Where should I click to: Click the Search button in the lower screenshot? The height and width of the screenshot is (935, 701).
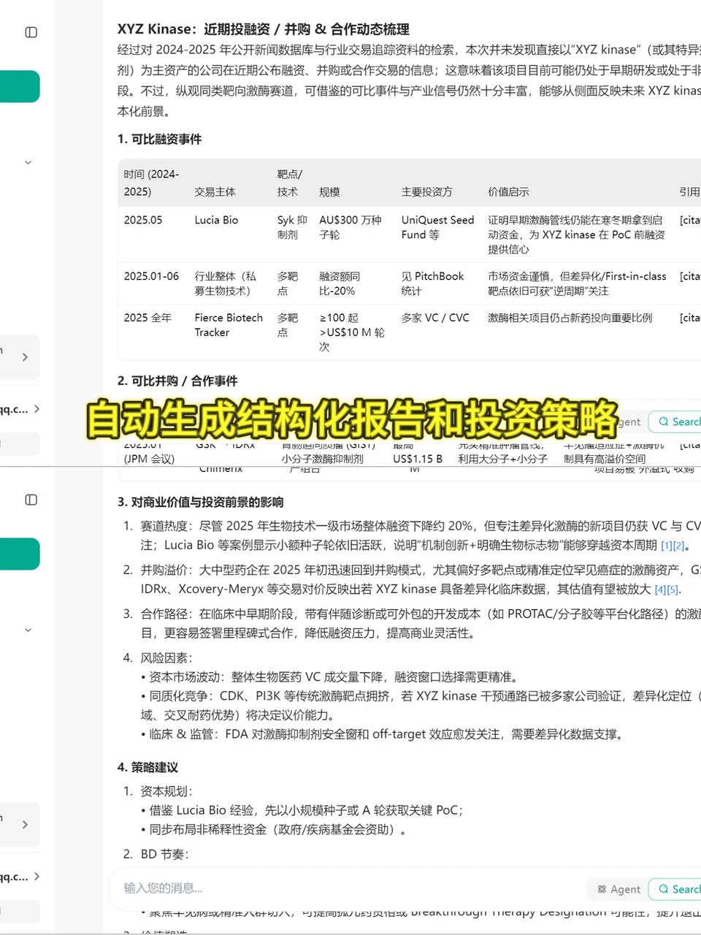tap(675, 889)
